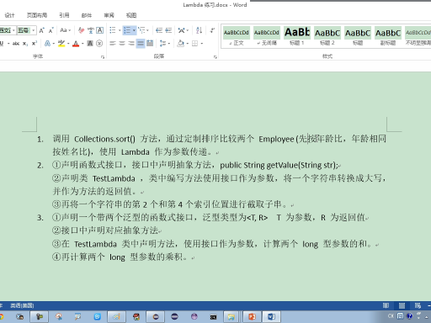Place cursor in 'Collections.sort()' text line

(x=104, y=139)
